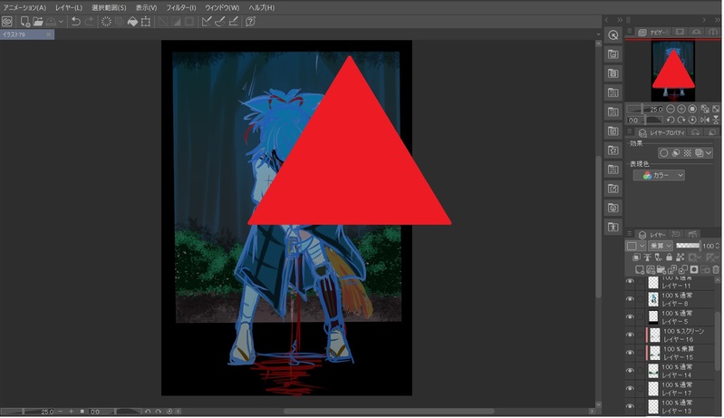Toggle Clip to Layer Below icon
This screenshot has width=724, height=418.
(x=636, y=258)
